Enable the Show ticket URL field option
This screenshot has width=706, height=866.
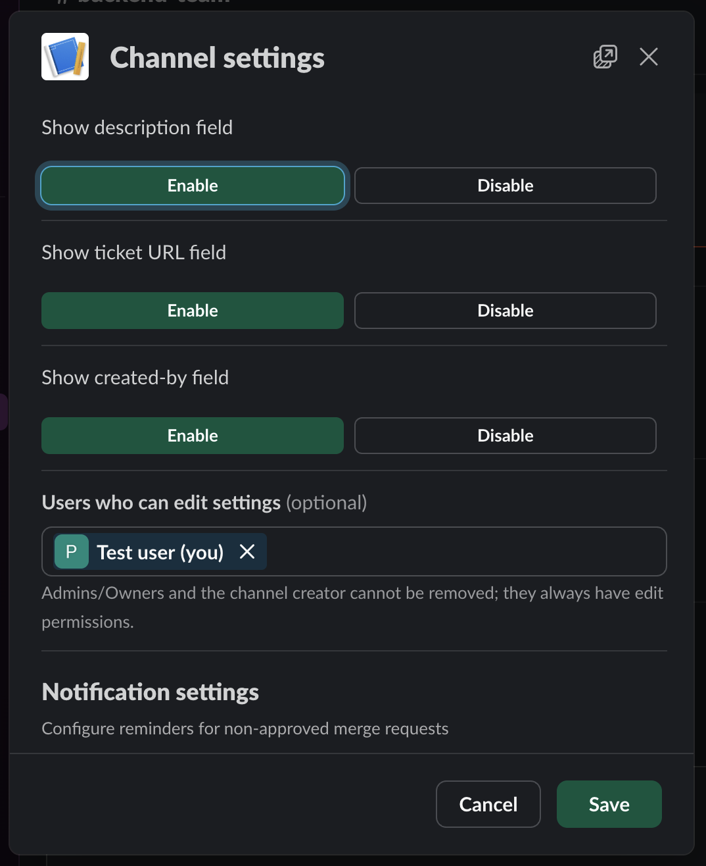(192, 311)
